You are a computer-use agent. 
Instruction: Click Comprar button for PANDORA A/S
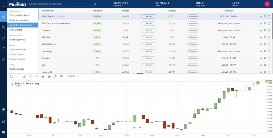pos(193,44)
